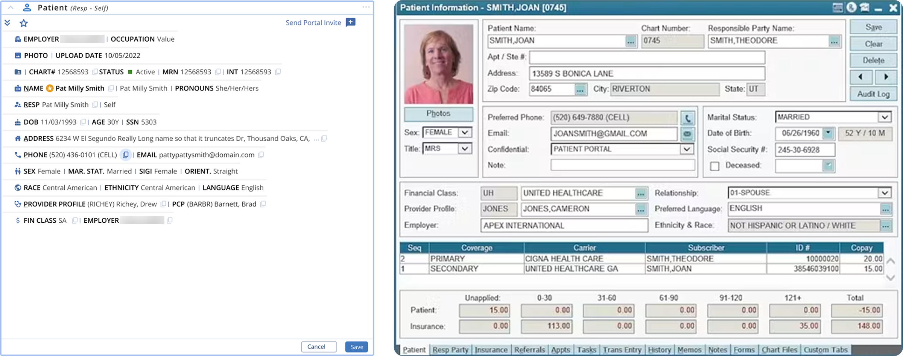The width and height of the screenshot is (903, 356).
Task: Open the Date of Birth calendar dropdown
Action: pos(828,133)
